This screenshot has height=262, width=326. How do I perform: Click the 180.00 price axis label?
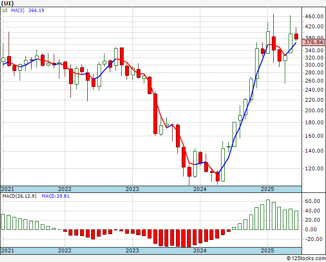tap(314, 122)
